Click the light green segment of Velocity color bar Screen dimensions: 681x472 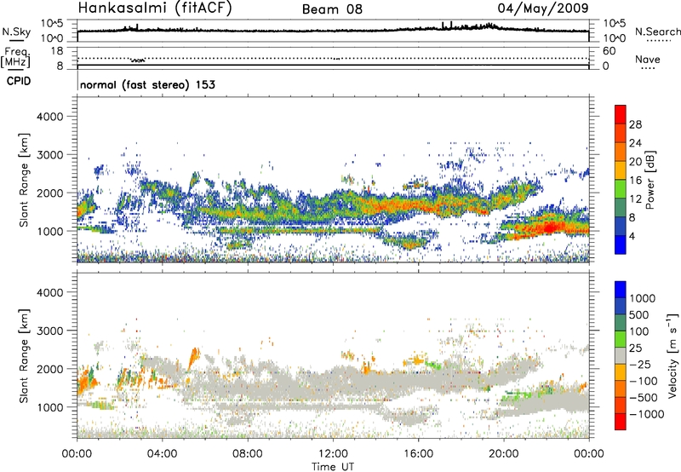[x=621, y=339]
